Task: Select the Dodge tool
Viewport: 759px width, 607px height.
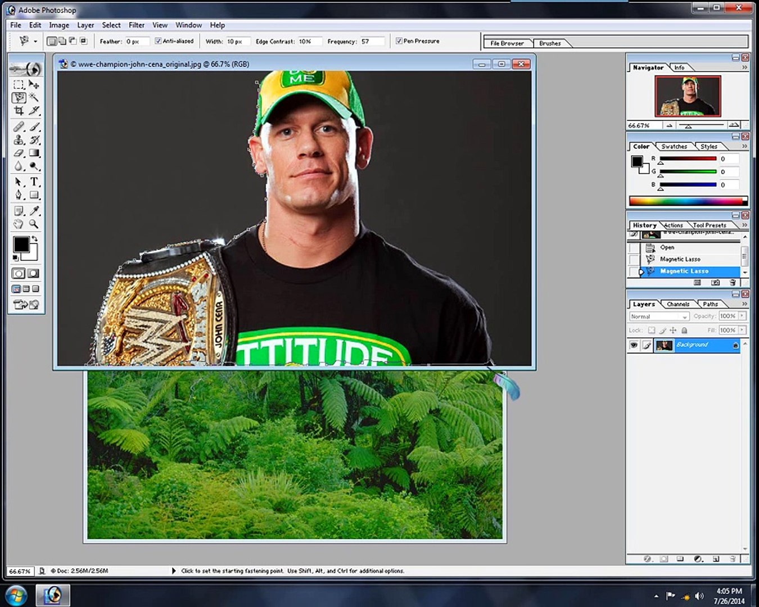Action: pyautogui.click(x=34, y=166)
